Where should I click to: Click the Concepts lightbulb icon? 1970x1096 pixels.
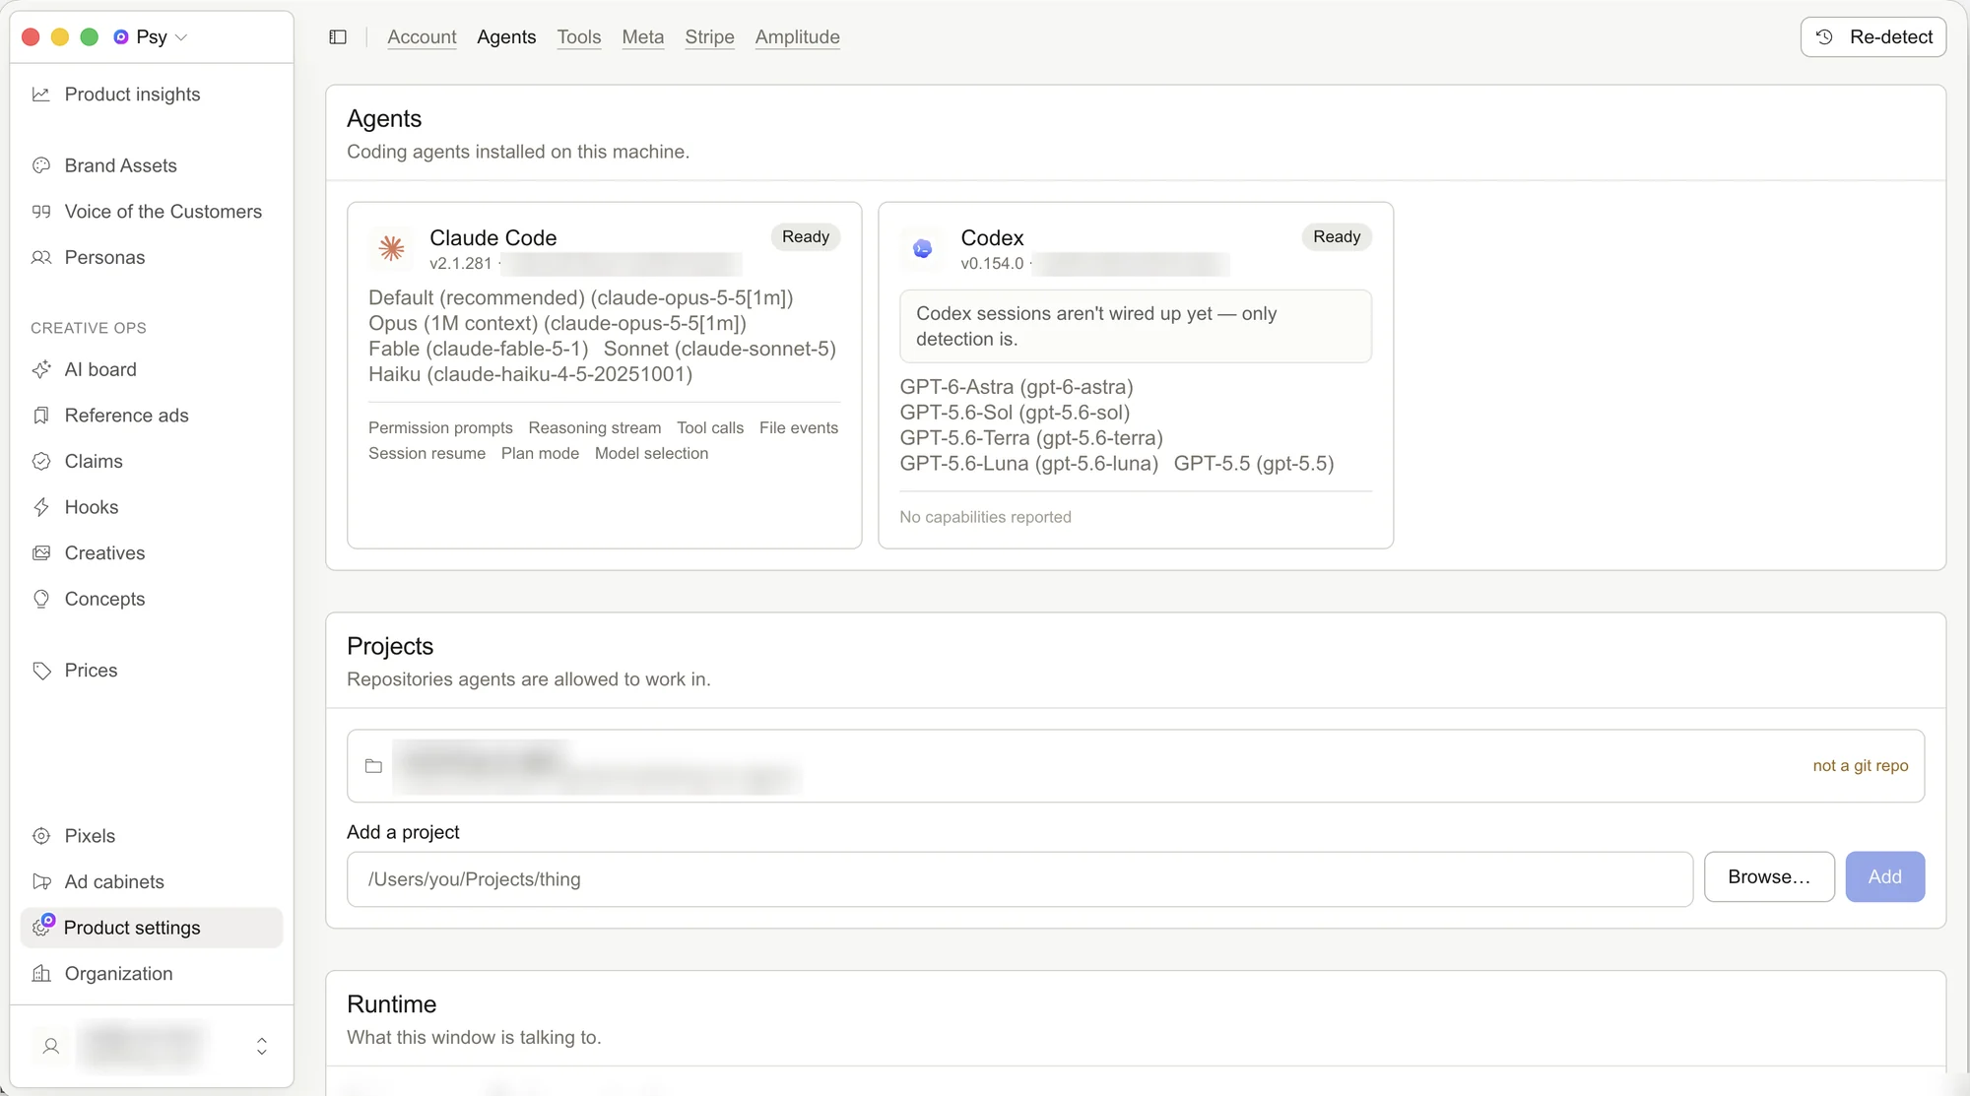click(41, 599)
